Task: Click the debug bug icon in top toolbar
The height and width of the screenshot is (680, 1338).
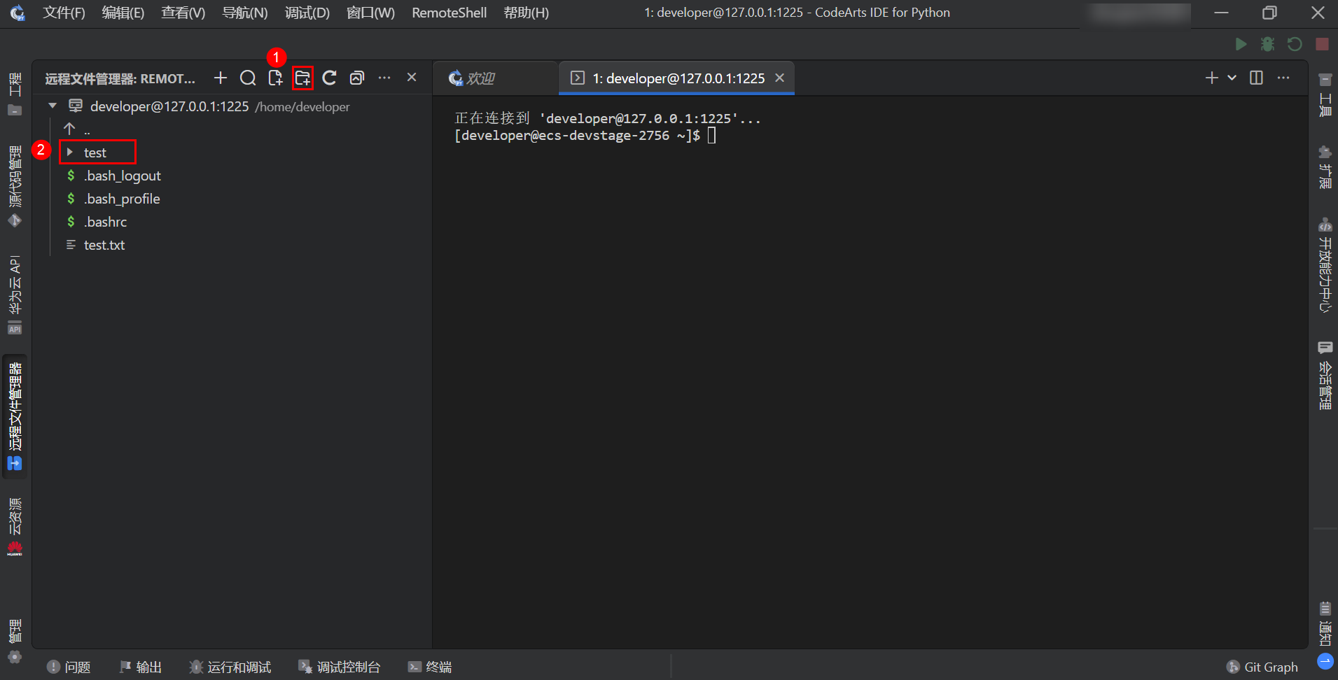Action: 1267,44
